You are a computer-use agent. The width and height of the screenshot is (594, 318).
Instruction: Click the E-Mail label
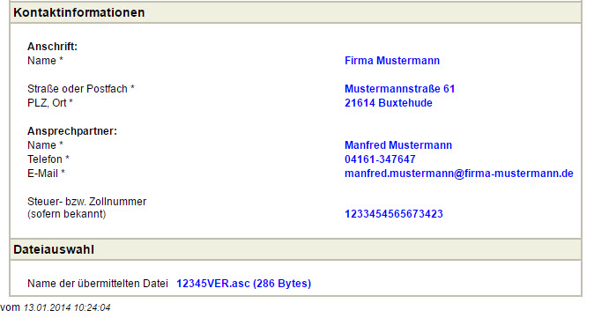coord(46,174)
